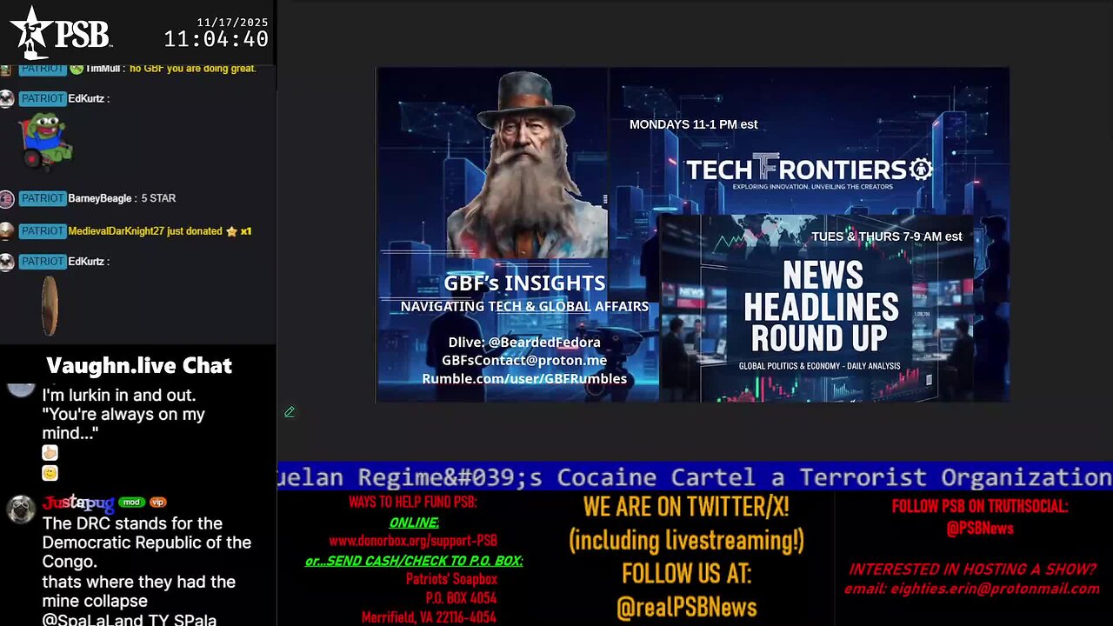
Task: Click 'WE ARE ON TWITTER/X!' heading
Action: (x=686, y=507)
